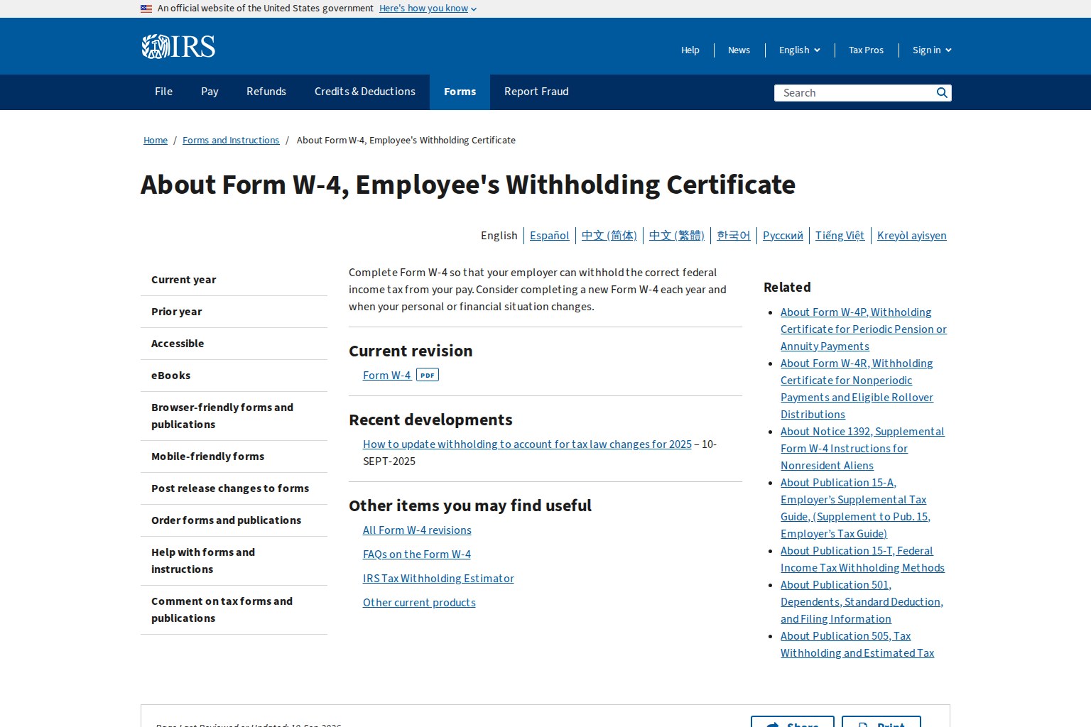Select Prior year in sidebar
The width and height of the screenshot is (1091, 727).
[x=234, y=312]
